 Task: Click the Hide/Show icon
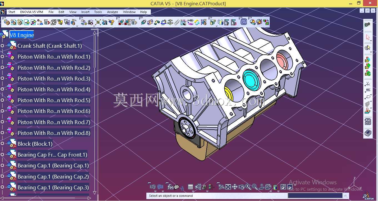283,187
